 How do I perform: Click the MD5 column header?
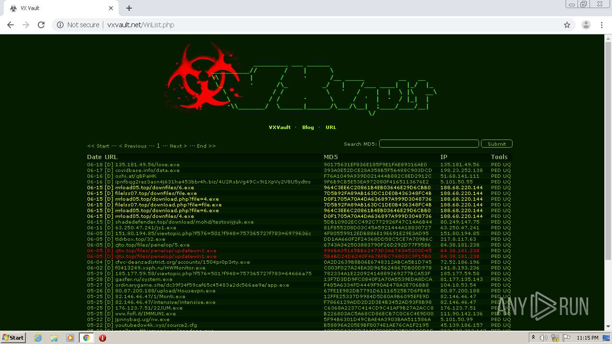331,157
